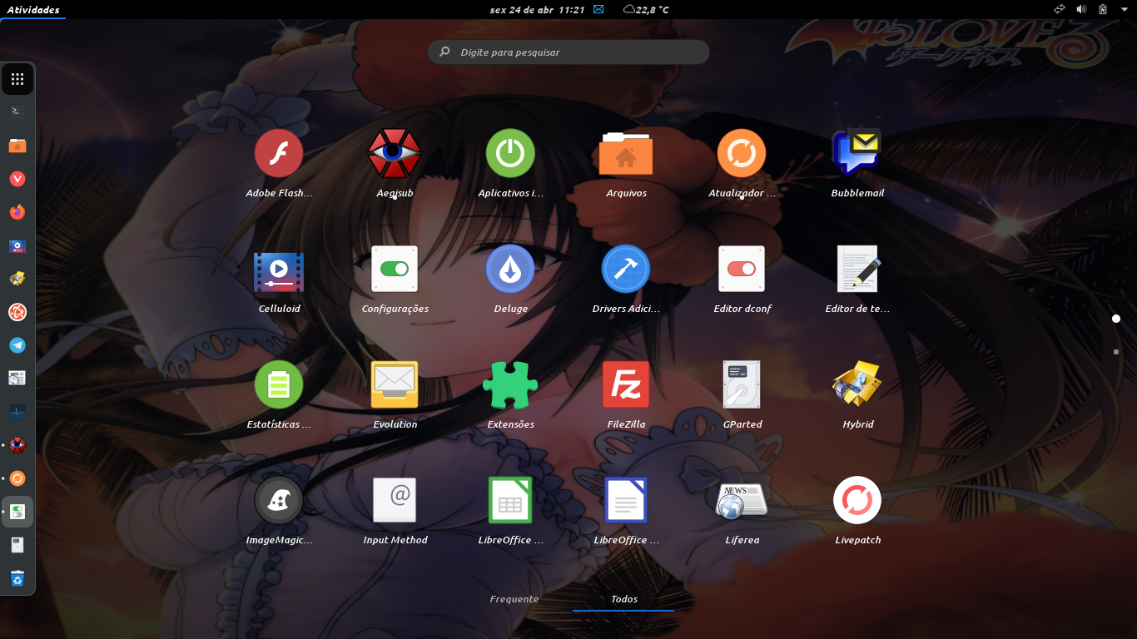Launch Liferea in the application grid

point(742,500)
